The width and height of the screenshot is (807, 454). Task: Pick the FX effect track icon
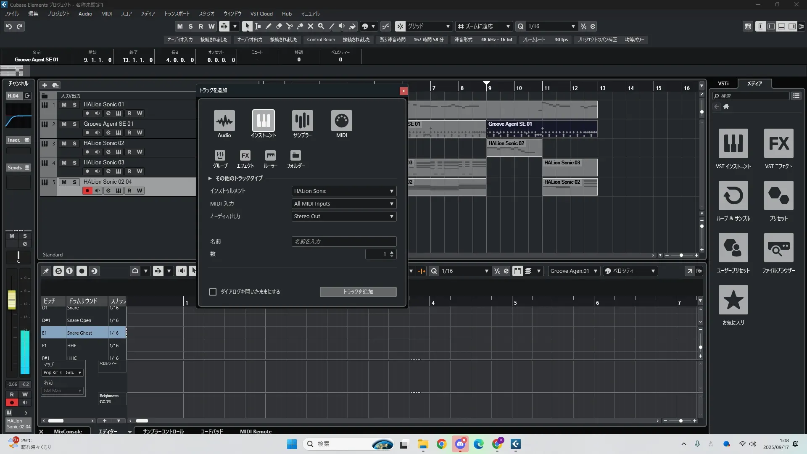coord(245,155)
